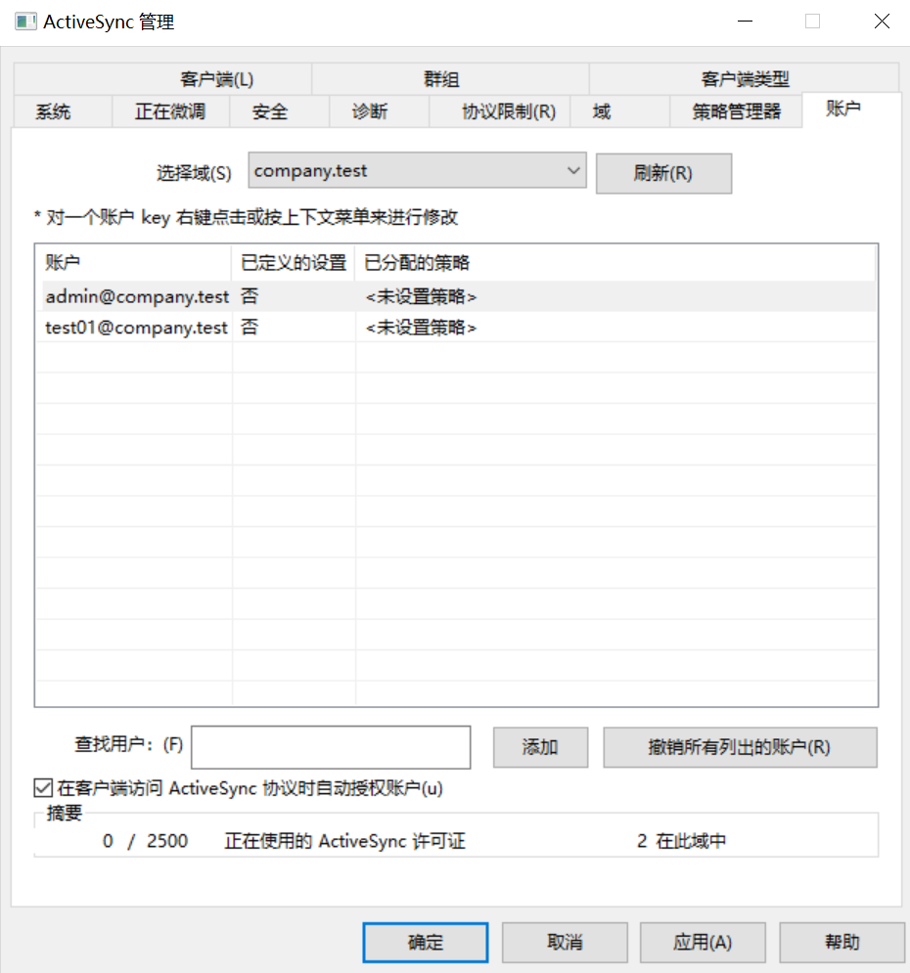Click 否 in the admin@company.test row

tap(250, 296)
